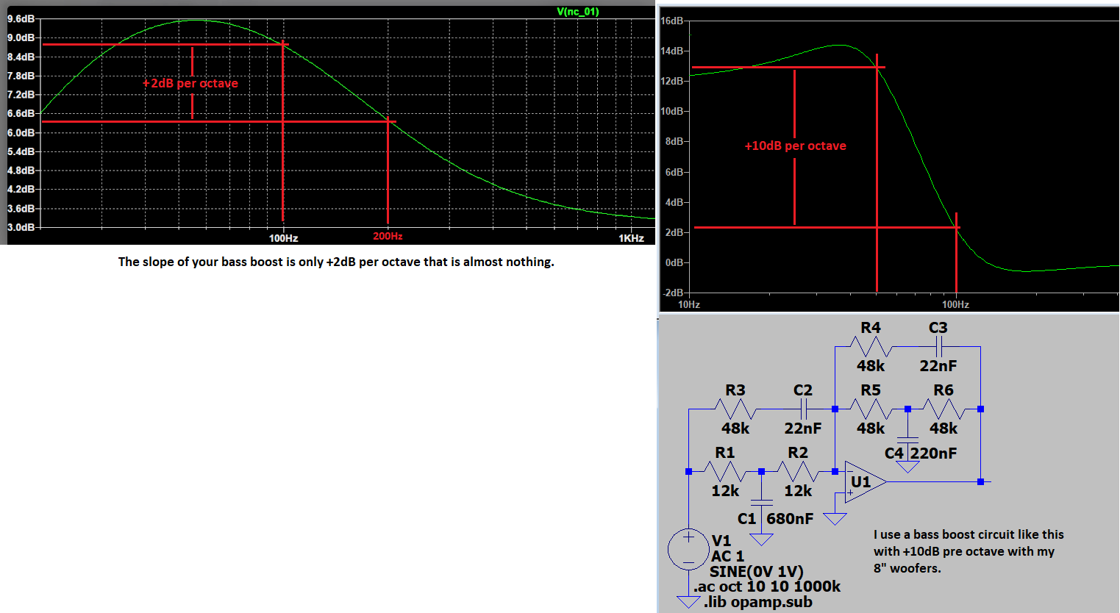
Task: Click the 100Hz frequency label in left plot
Action: (283, 238)
